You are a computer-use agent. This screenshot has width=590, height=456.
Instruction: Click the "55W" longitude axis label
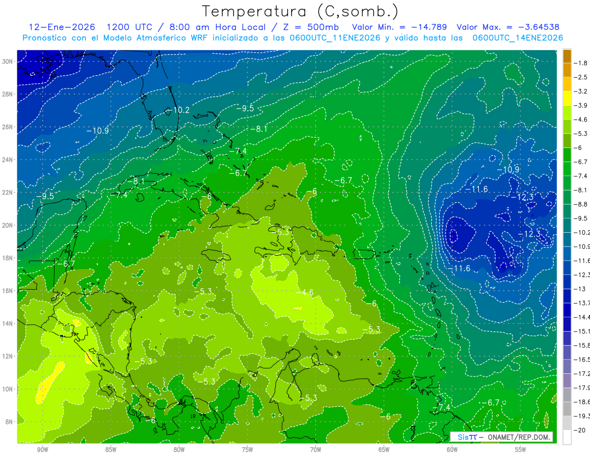[x=521, y=450]
